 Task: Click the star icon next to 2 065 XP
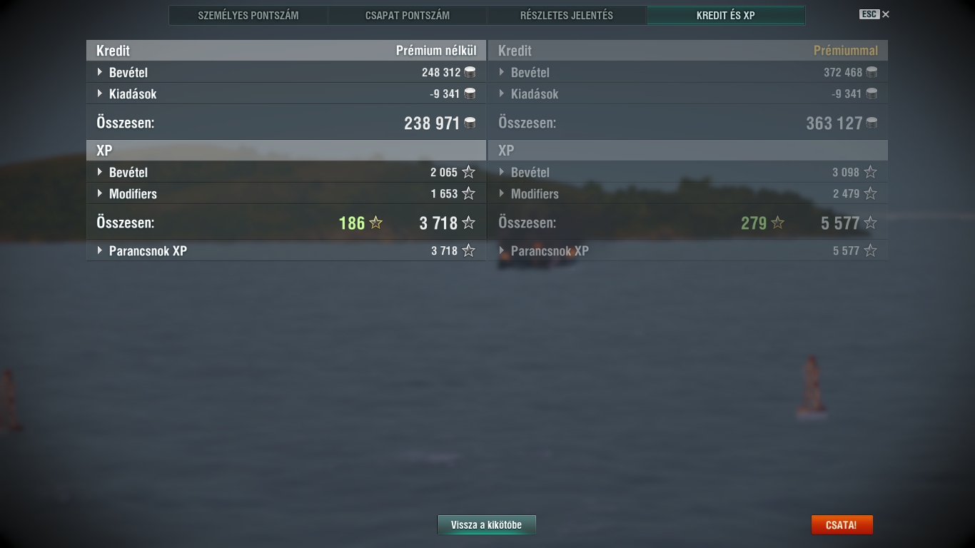(x=468, y=172)
